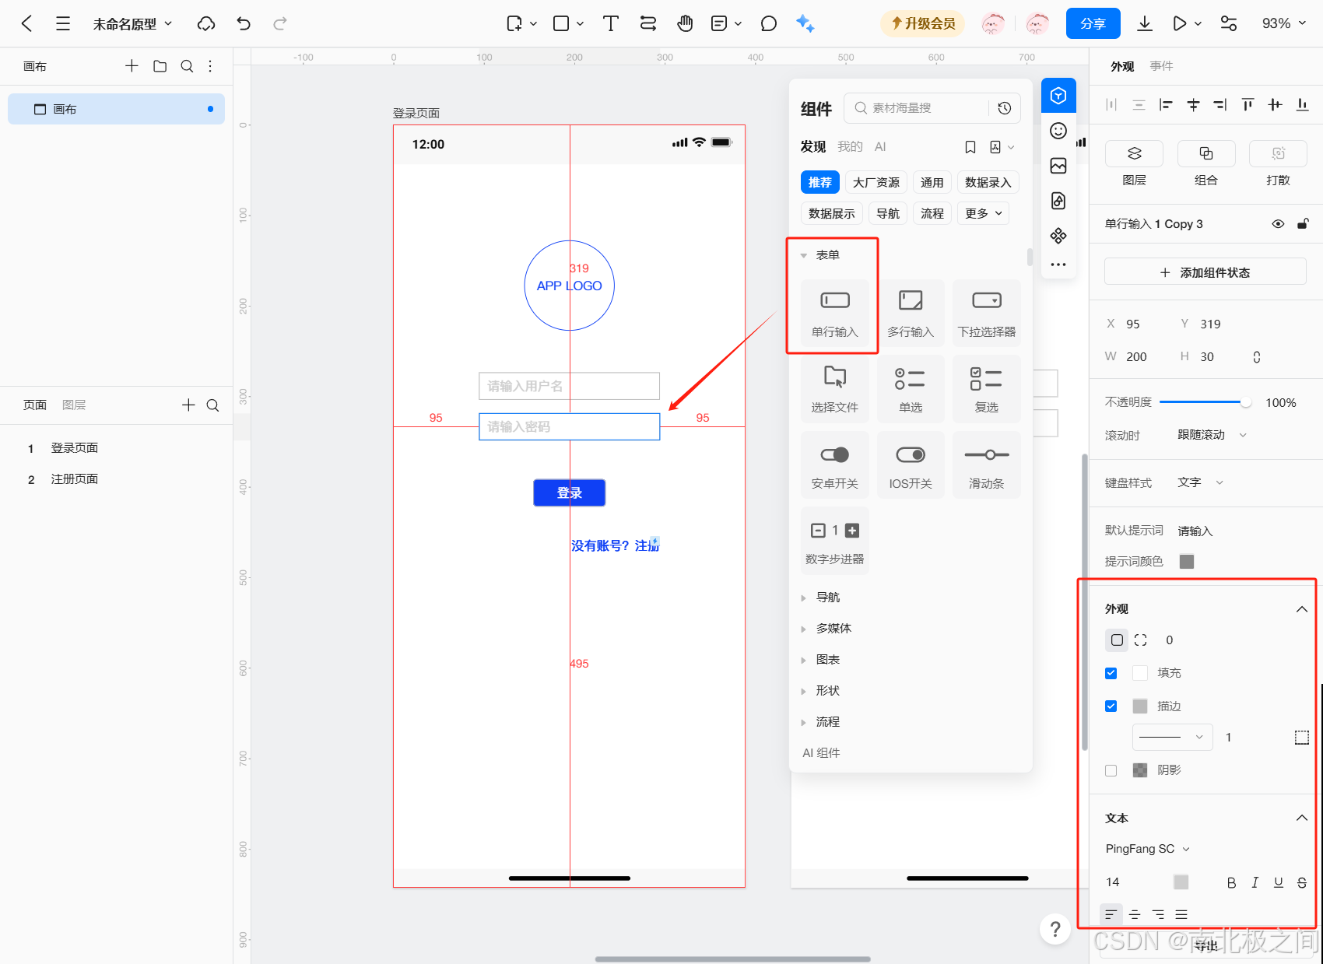Click the 升级会员 upgrade button
This screenshot has height=964, width=1323.
click(x=923, y=23)
